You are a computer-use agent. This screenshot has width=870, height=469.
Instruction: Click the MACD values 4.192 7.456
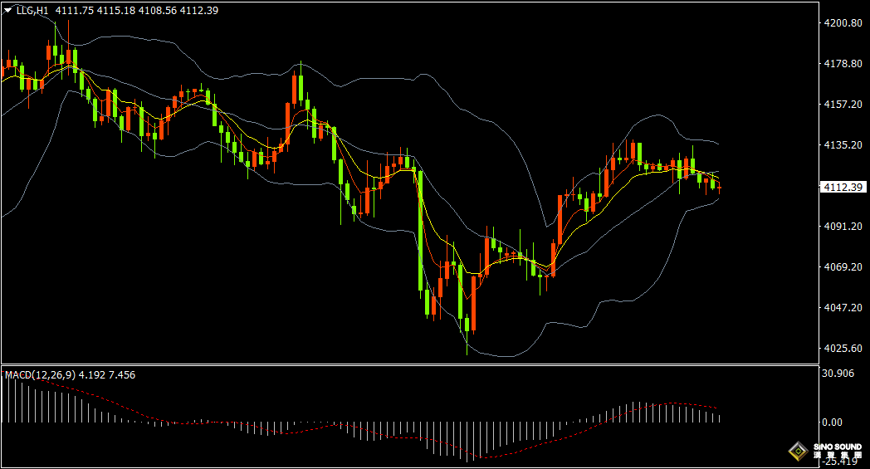107,375
